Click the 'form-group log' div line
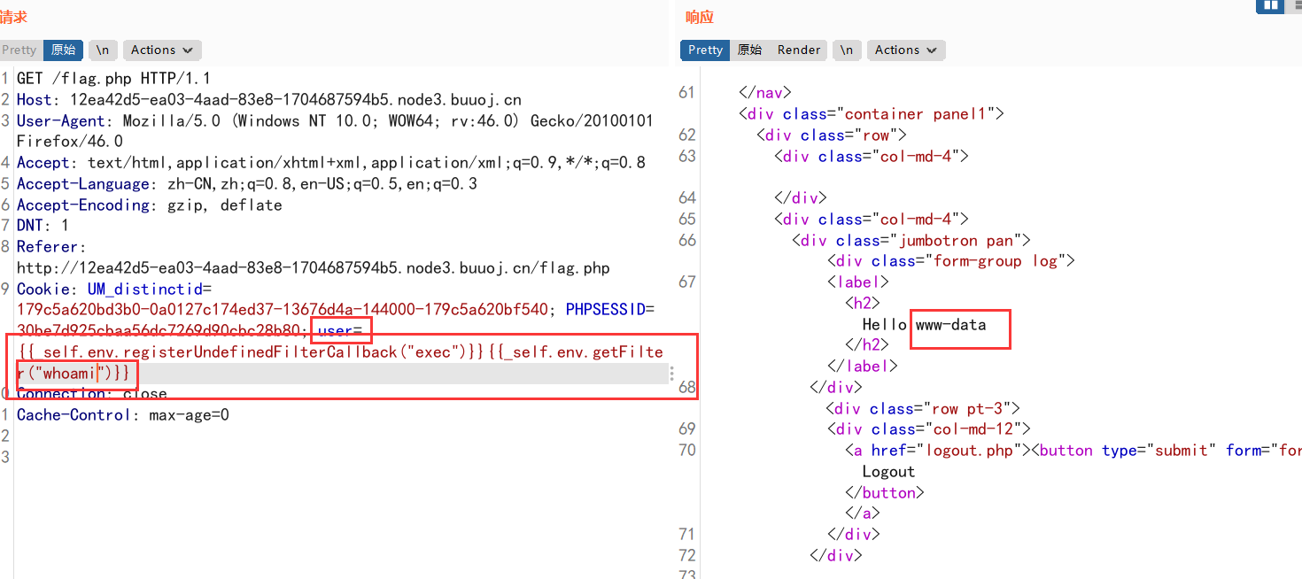 950,261
